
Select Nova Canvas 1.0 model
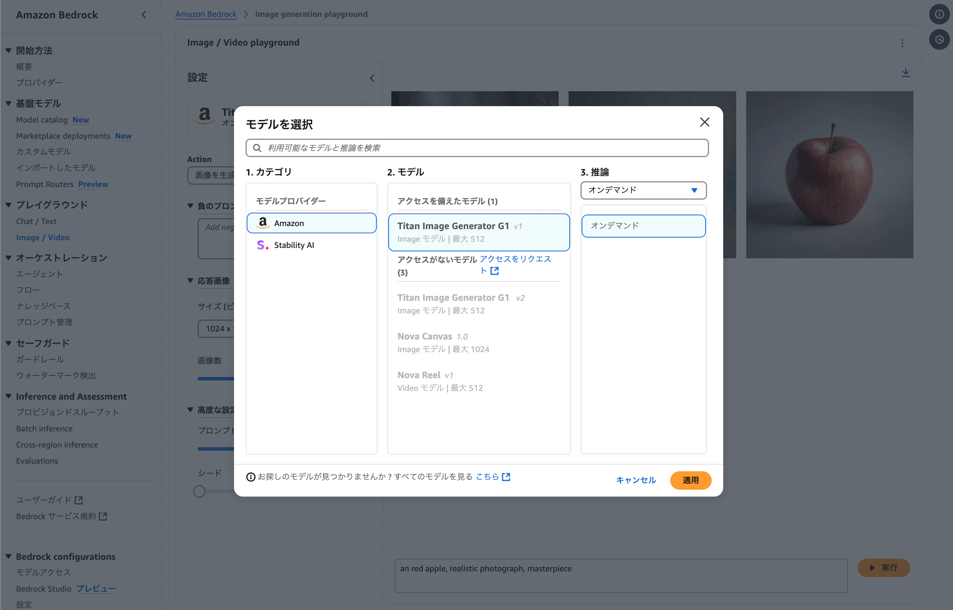[479, 343]
